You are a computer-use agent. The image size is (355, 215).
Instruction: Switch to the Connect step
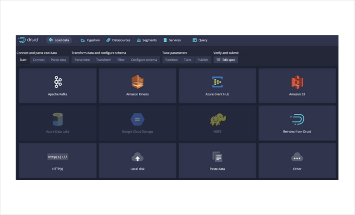click(39, 60)
